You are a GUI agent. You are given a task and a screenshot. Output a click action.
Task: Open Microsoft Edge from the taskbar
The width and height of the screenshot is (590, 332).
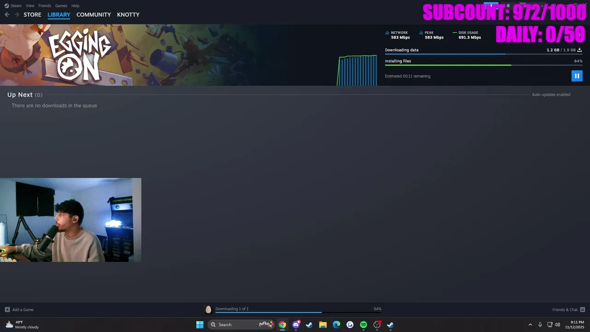pos(336,325)
